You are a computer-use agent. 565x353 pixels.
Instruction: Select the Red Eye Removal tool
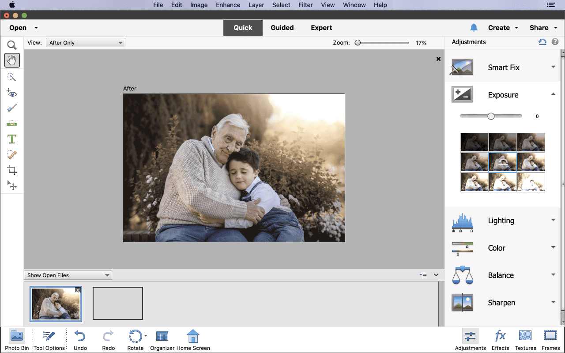click(x=12, y=93)
